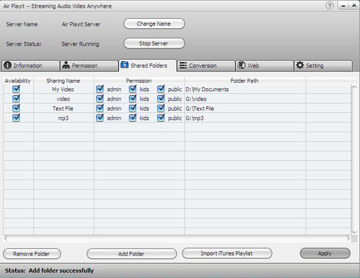This screenshot has height=278, width=360.
Task: Uncheck kids permission for mp3 row
Action: click(133, 118)
